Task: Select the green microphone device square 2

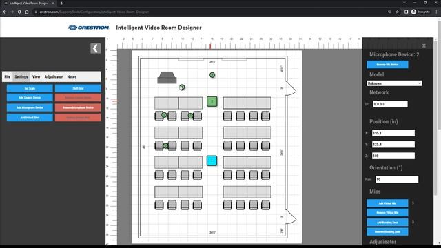Action: coord(212,101)
